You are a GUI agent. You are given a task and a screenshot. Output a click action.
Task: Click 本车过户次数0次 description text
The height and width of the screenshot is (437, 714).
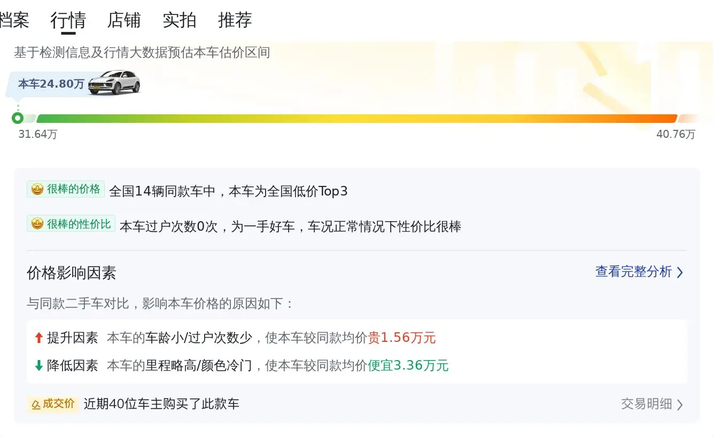pos(290,227)
